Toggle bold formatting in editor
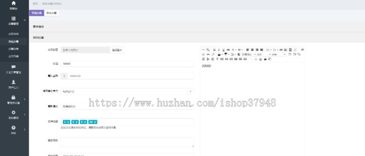Image resolution: width=365 pixels, height=156 pixels. (x=215, y=50)
